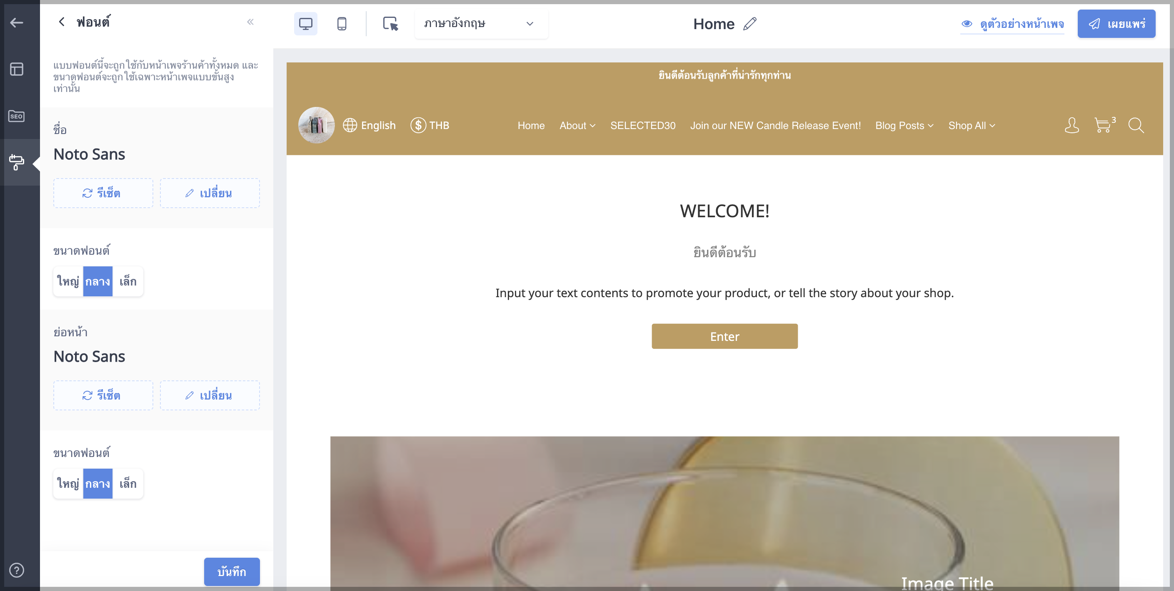Select medium paragraph font size
Image resolution: width=1174 pixels, height=591 pixels.
point(97,484)
